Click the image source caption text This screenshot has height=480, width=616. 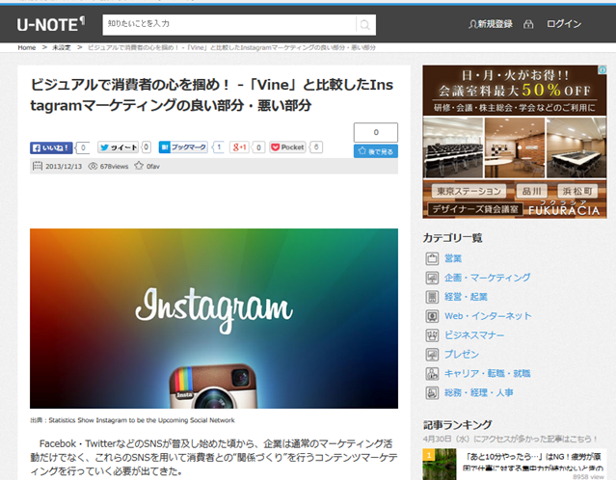coord(132,420)
